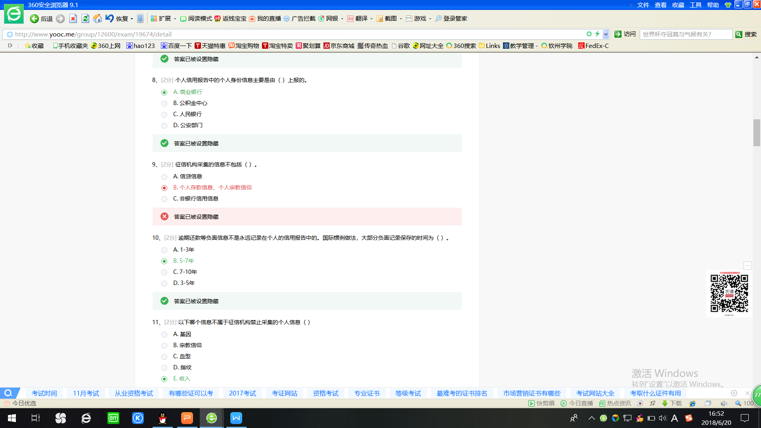Click the WPS icon in taskbar
Viewport: 761px width, 428px height.
tap(236, 418)
